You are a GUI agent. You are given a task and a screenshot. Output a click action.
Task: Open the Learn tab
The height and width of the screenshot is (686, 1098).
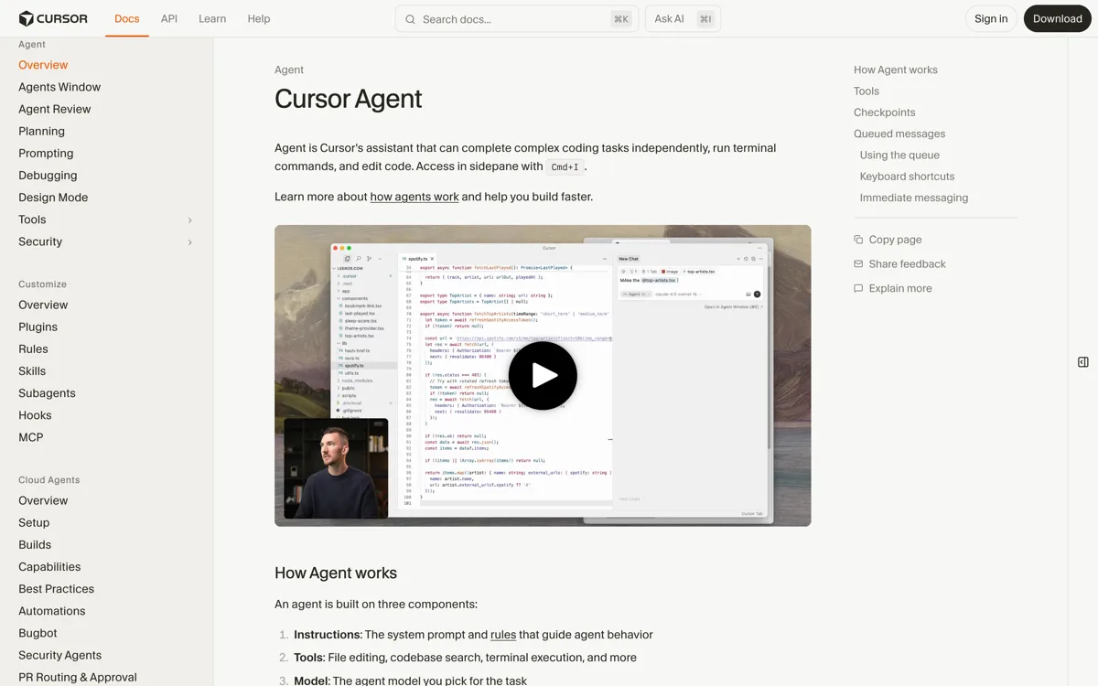212,18
